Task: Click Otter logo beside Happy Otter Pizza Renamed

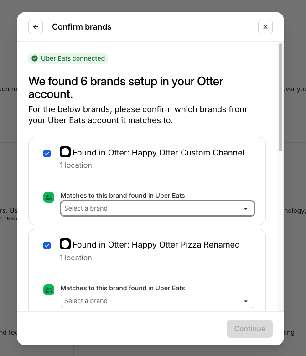Action: coord(65,244)
